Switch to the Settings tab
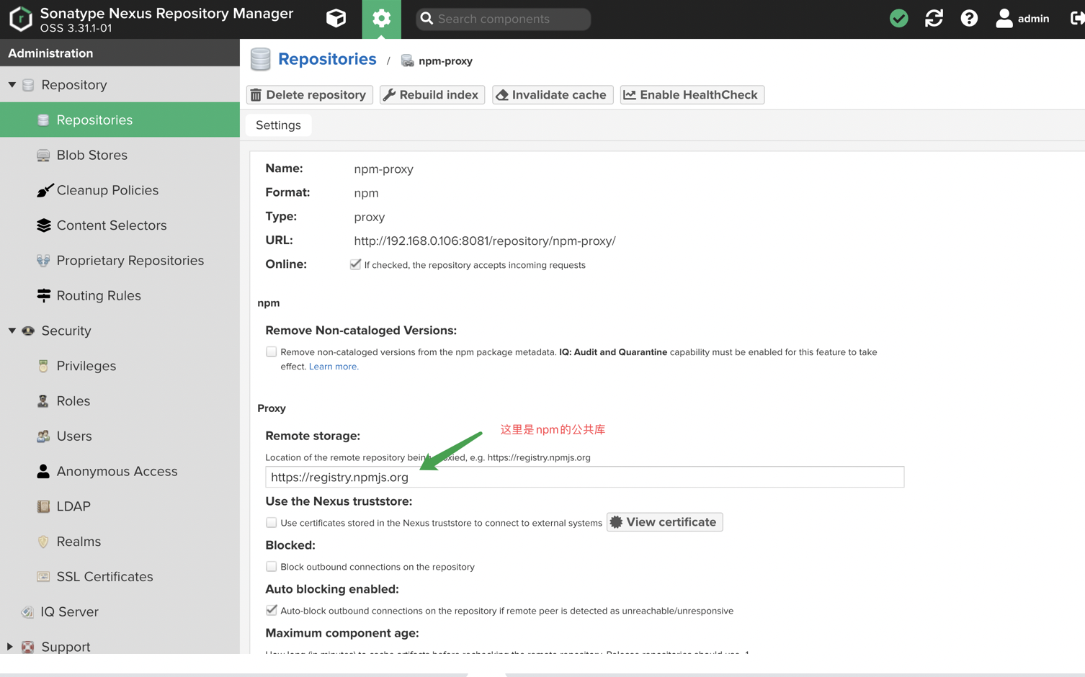The height and width of the screenshot is (677, 1085). [x=278, y=125]
